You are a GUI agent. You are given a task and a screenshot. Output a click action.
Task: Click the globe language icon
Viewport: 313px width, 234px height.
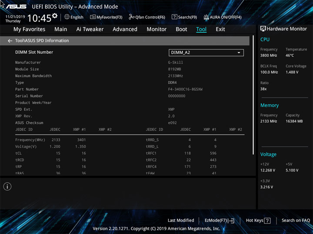point(67,17)
